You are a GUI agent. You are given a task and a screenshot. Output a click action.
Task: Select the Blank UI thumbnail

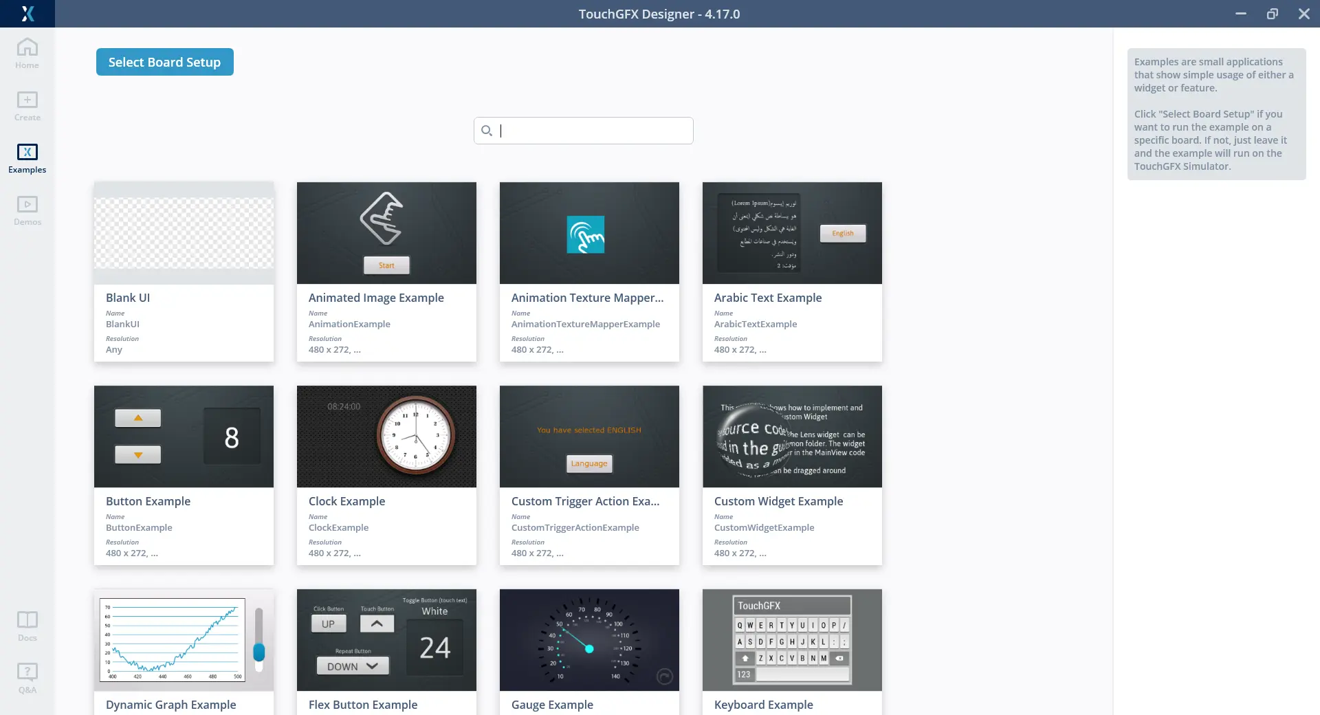(x=184, y=233)
